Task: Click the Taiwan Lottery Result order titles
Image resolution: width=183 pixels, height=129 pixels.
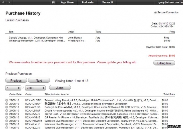Action: coord(101,100)
